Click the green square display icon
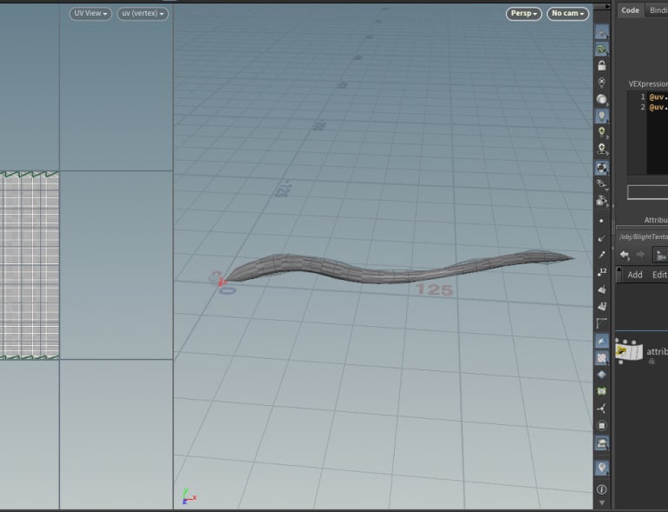Screen dimensions: 668x512 coord(602,391)
